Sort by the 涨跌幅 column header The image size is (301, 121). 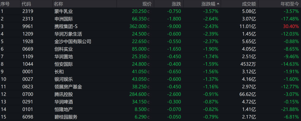click(208, 4)
